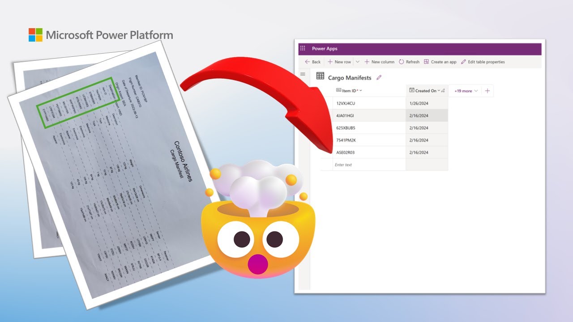
Task: Select the 1/26/2024 Created On cell
Action: click(x=427, y=103)
